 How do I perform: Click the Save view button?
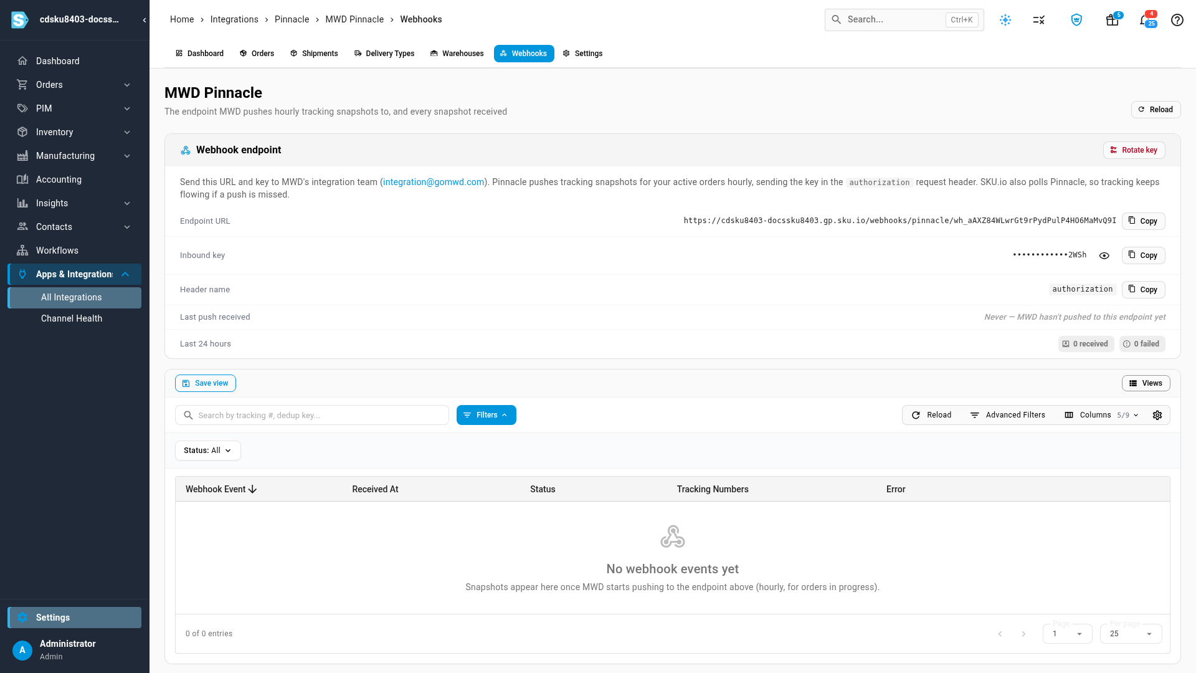206,383
